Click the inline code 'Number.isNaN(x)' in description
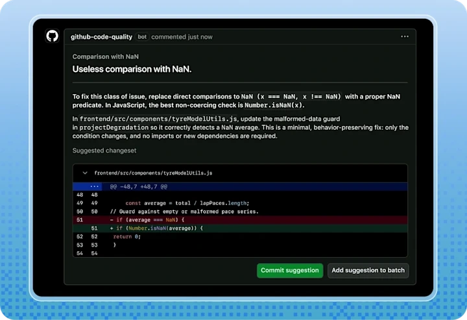Viewport: 467px width, 320px height. tap(274, 105)
